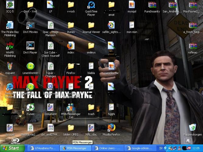
Task: Launch DivX Player shortcut
Action: 30,46
